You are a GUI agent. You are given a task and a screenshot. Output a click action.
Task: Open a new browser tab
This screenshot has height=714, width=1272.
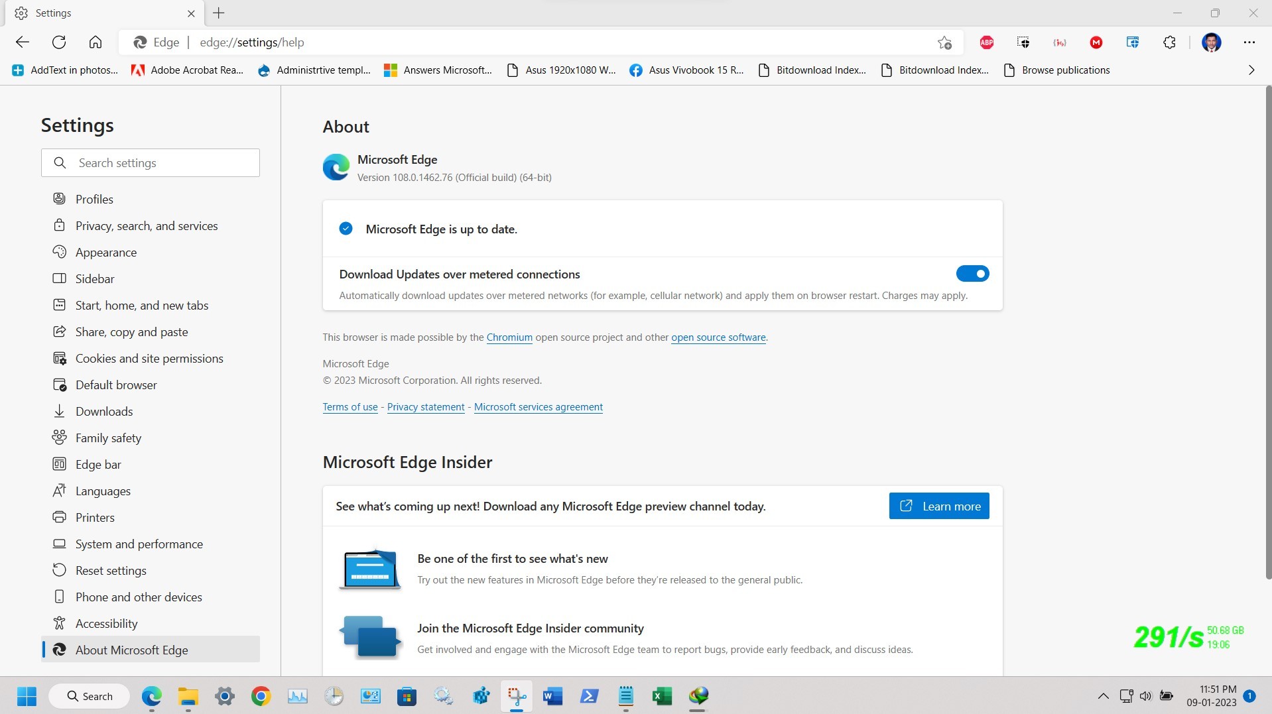(x=219, y=13)
